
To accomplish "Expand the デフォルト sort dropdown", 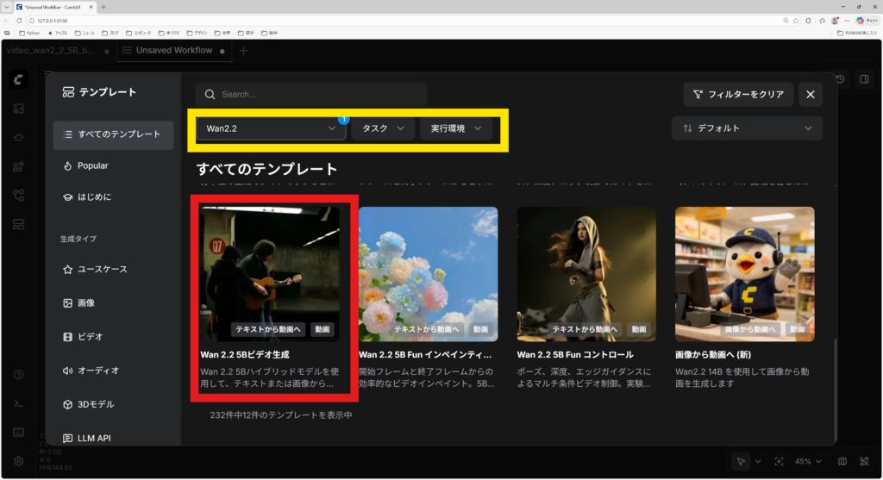I will pos(747,128).
